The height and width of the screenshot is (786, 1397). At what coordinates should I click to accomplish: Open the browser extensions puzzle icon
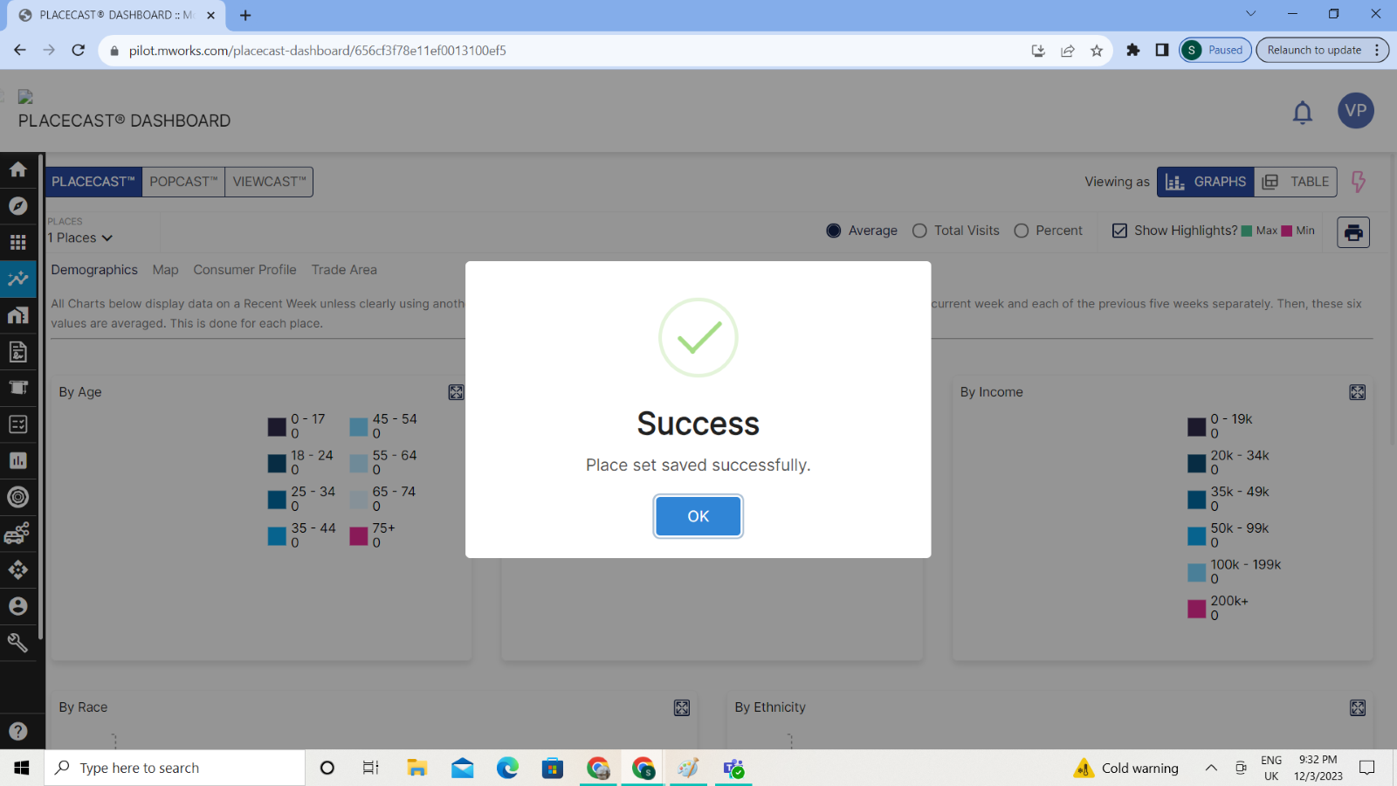[x=1132, y=51]
